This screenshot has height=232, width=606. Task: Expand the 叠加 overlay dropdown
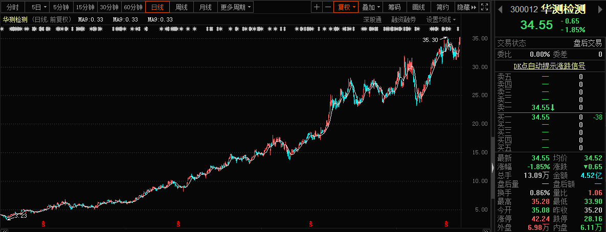coord(371,7)
